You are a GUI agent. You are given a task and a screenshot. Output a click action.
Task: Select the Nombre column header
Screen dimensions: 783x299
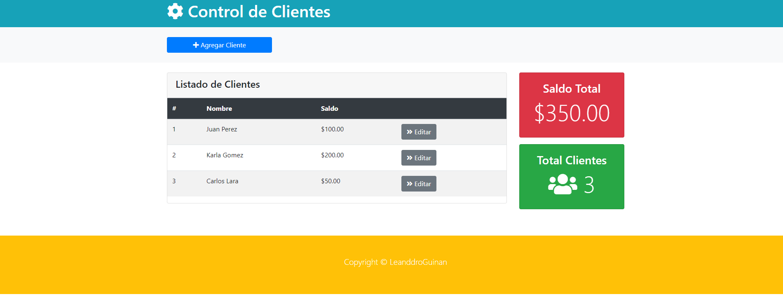[219, 109]
